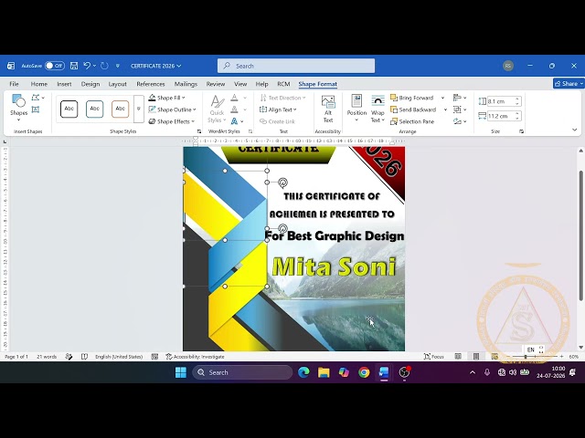Switch to the Mailings tab
Viewport: 585px width, 438px height.
[186, 84]
